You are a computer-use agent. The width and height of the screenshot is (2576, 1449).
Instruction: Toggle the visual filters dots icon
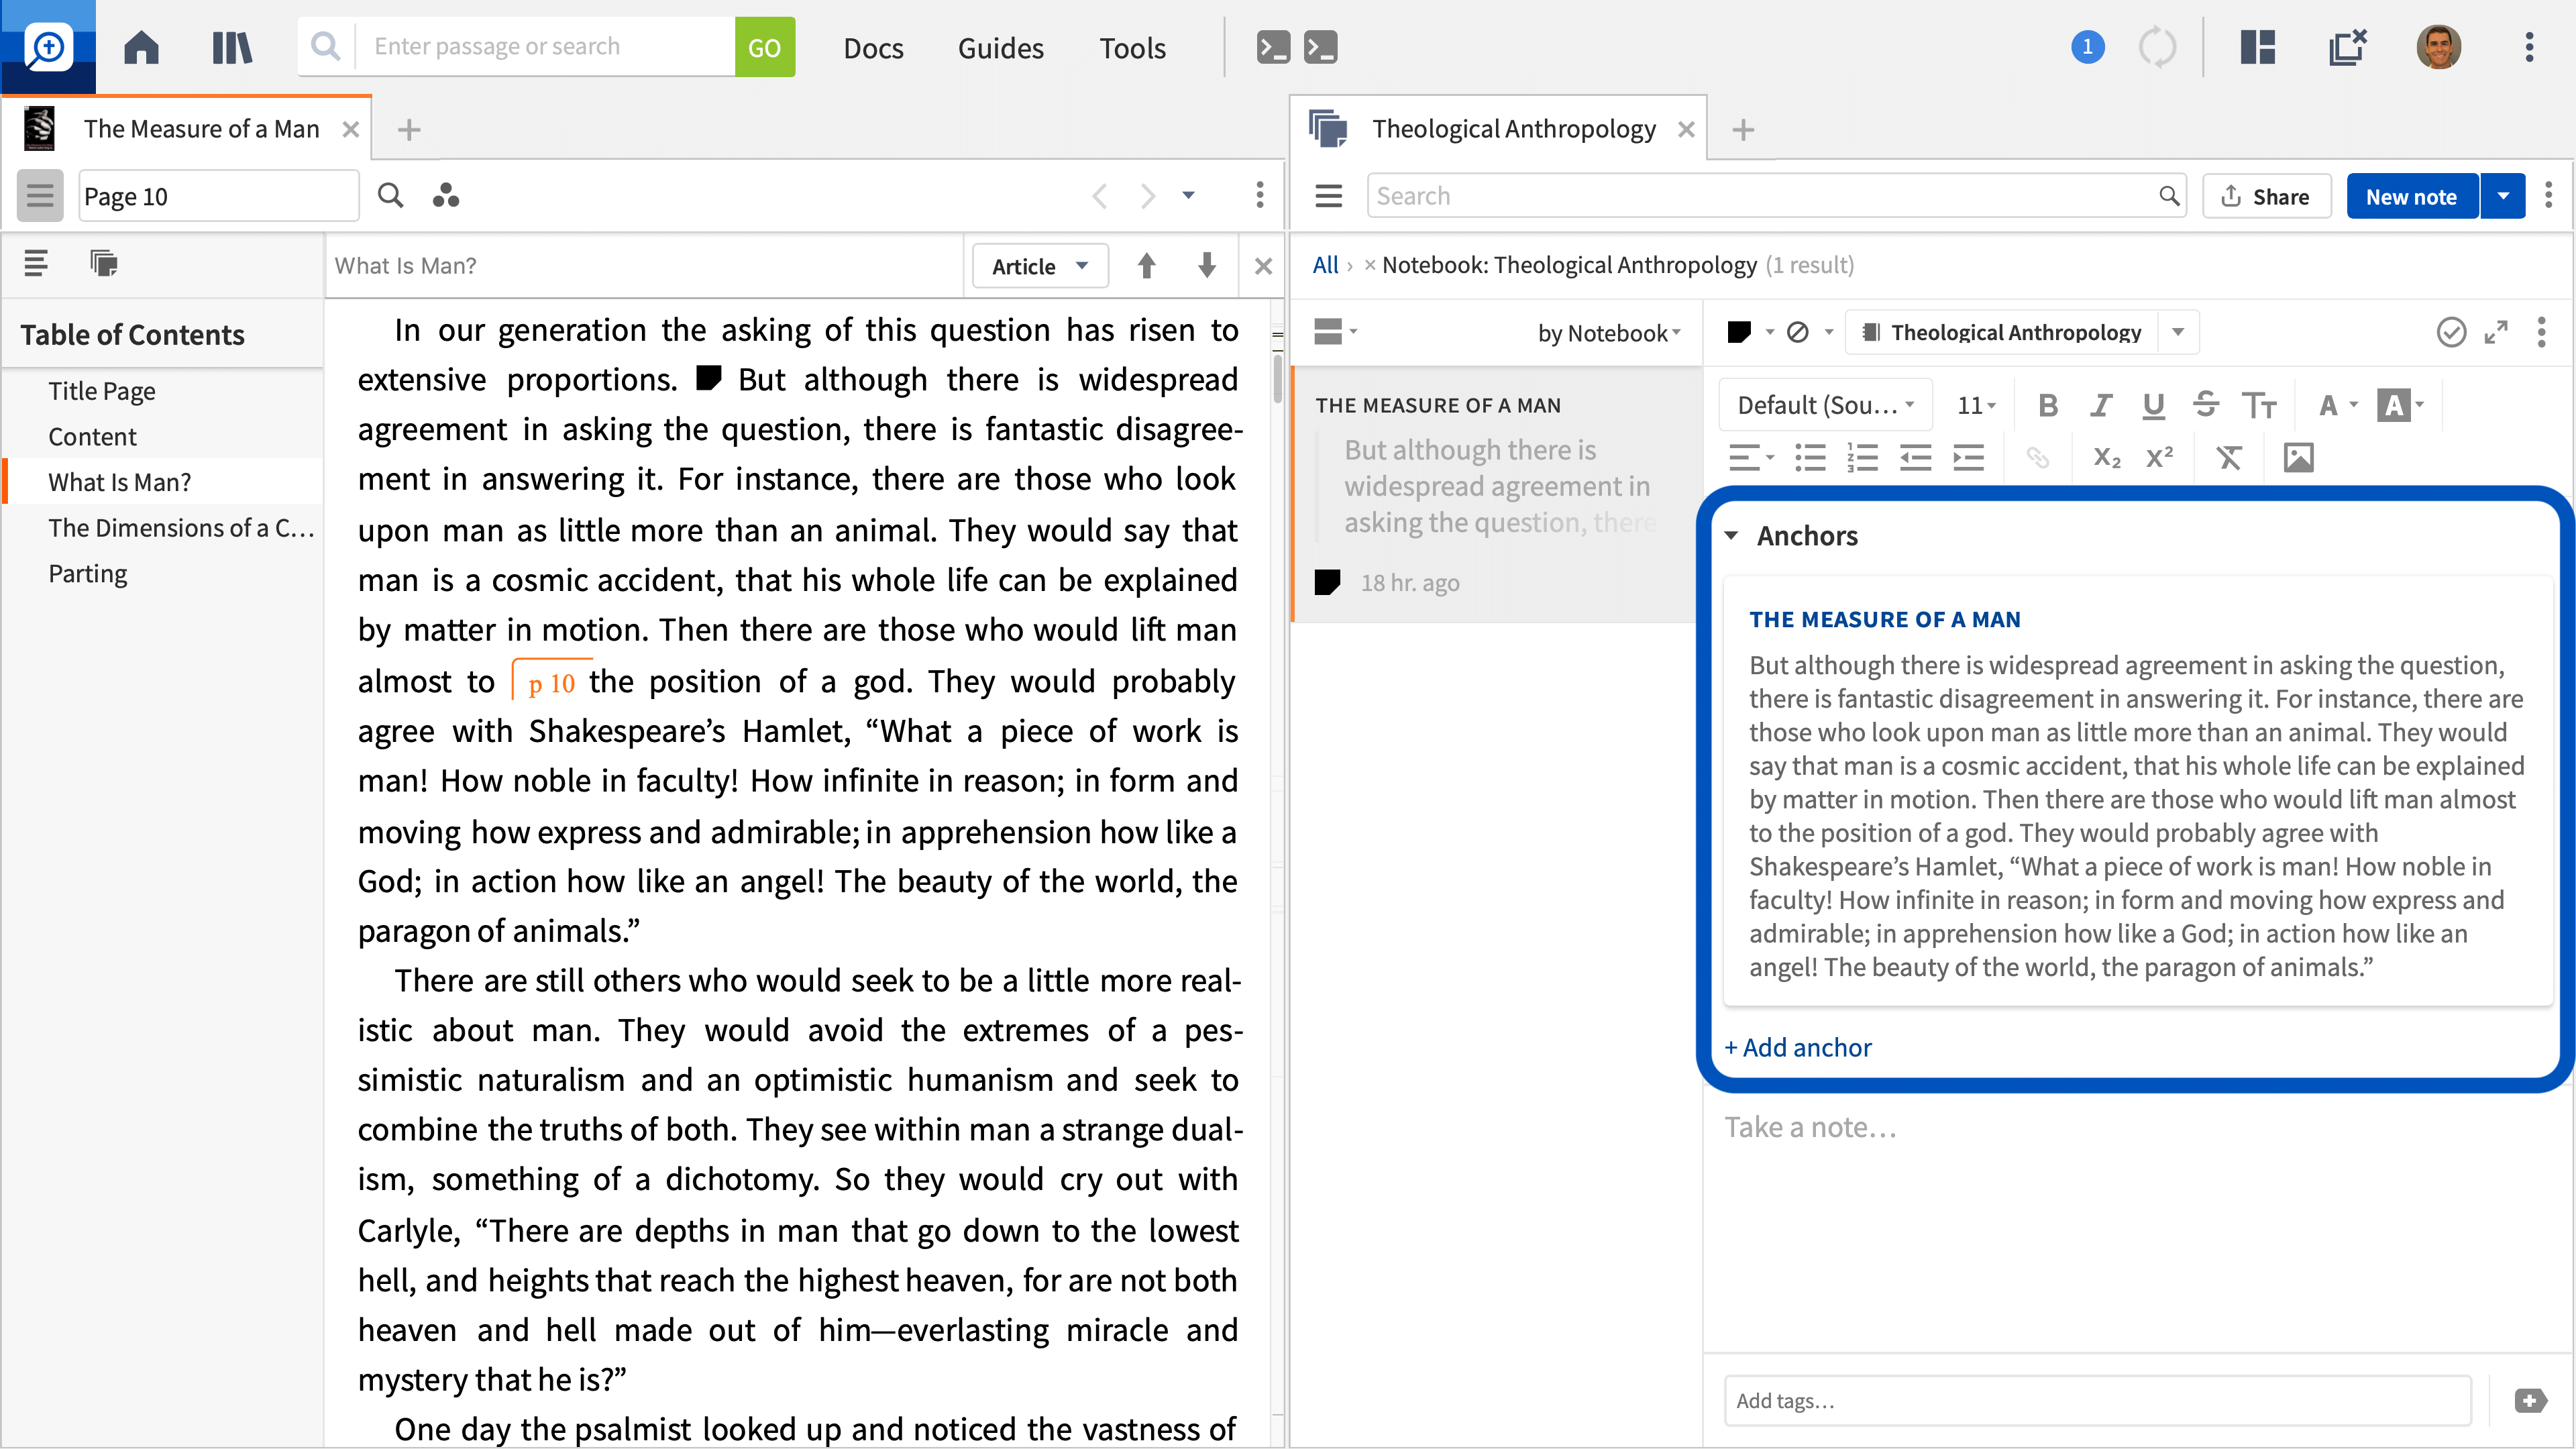tap(445, 195)
